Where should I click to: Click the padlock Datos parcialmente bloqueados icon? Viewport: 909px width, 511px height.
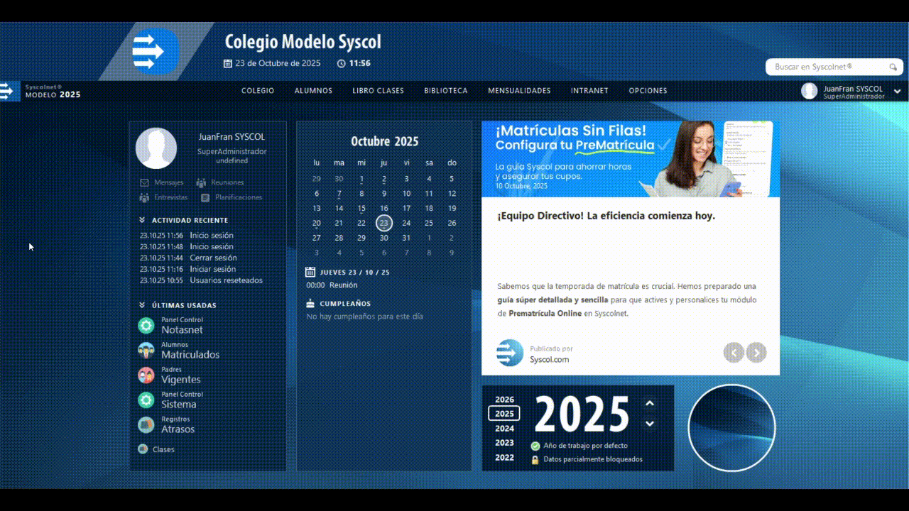(535, 459)
